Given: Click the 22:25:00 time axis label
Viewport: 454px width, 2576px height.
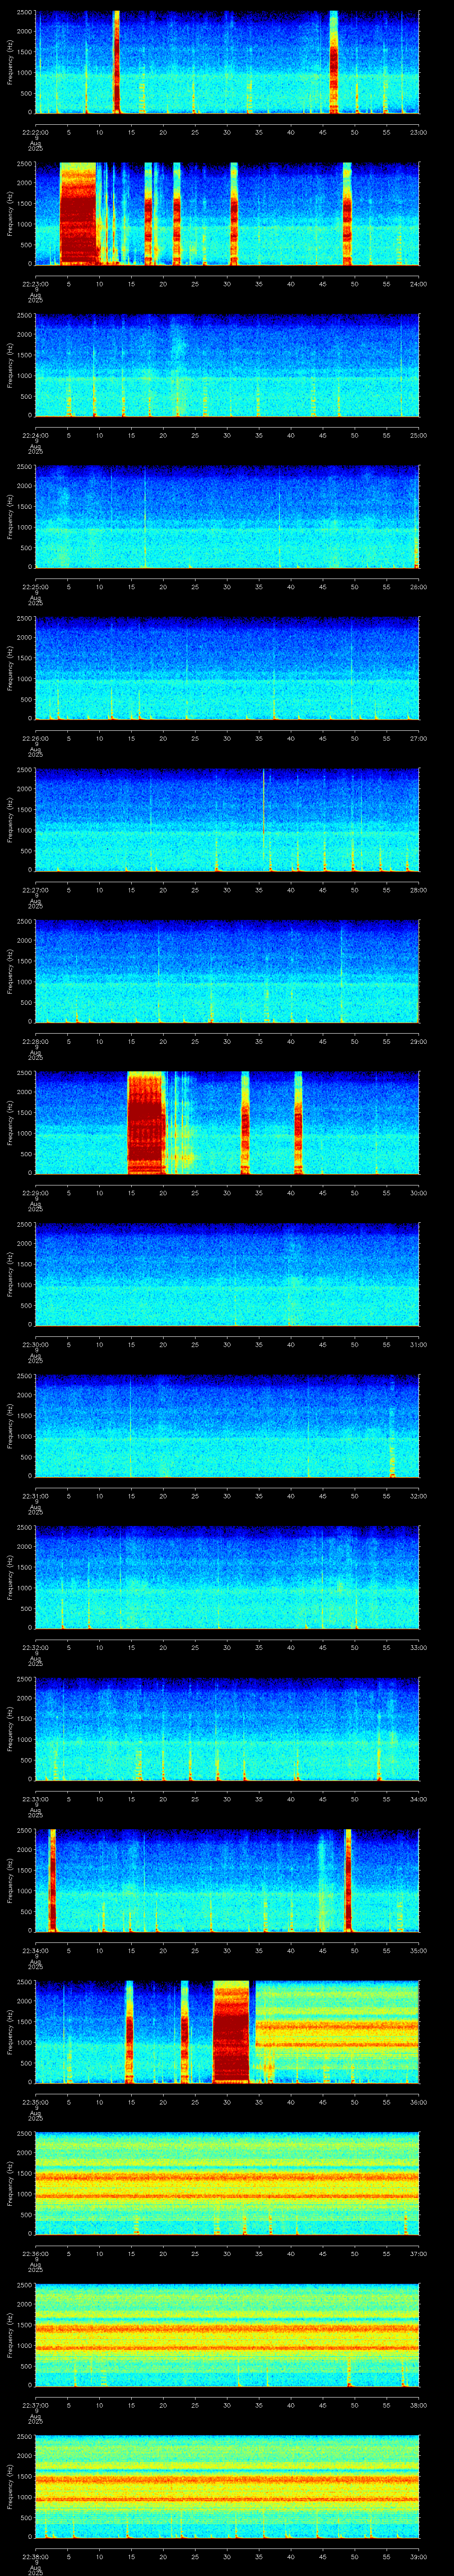Looking at the screenshot, I should click(35, 587).
